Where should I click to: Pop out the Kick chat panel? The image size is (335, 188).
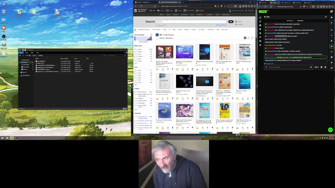326,17
